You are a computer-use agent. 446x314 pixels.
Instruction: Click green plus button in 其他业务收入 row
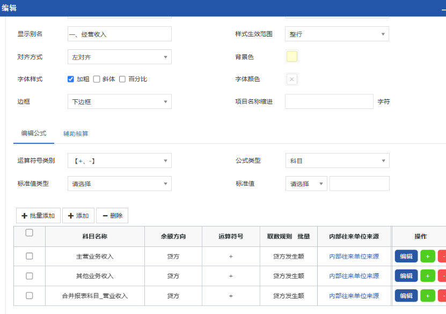428,276
